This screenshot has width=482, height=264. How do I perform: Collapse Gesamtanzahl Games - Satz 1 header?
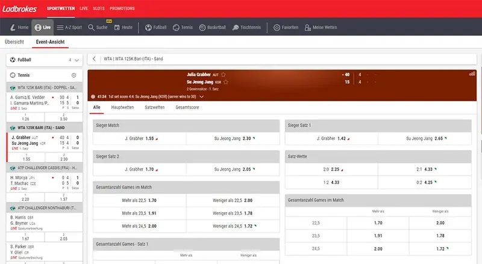(x=186, y=244)
